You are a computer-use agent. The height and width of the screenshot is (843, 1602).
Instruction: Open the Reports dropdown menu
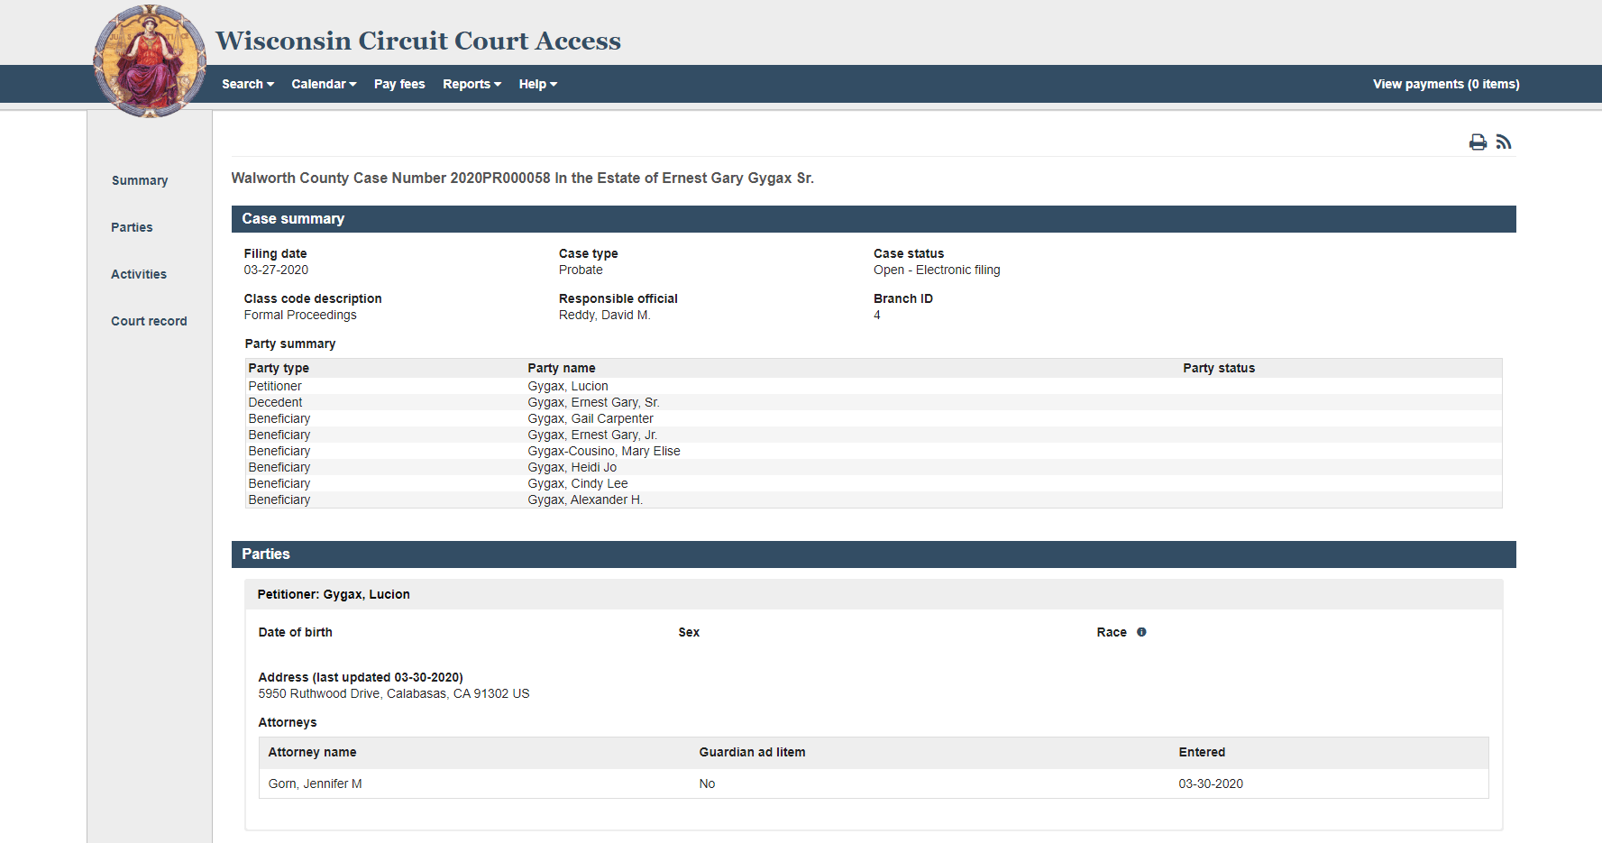click(471, 84)
